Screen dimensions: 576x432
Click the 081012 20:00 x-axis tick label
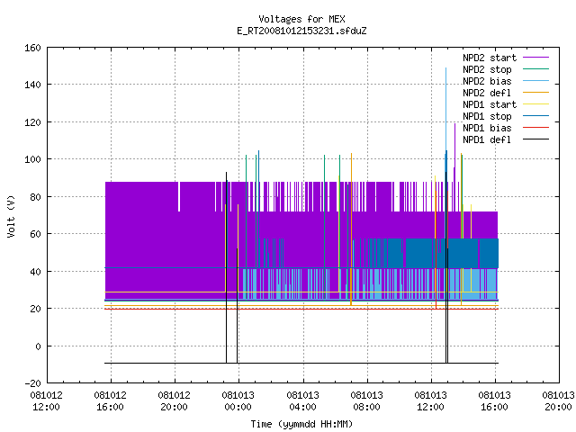174,401
